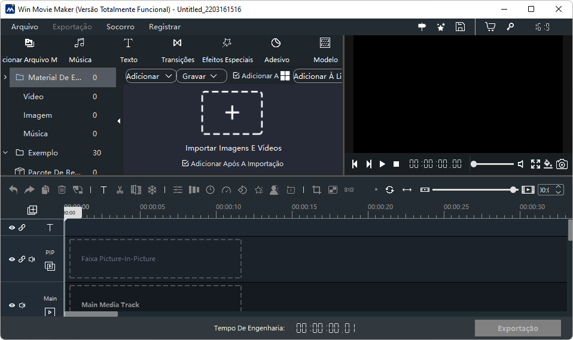Click the trash delete icon in toolbar
The width and height of the screenshot is (573, 340).
(62, 190)
